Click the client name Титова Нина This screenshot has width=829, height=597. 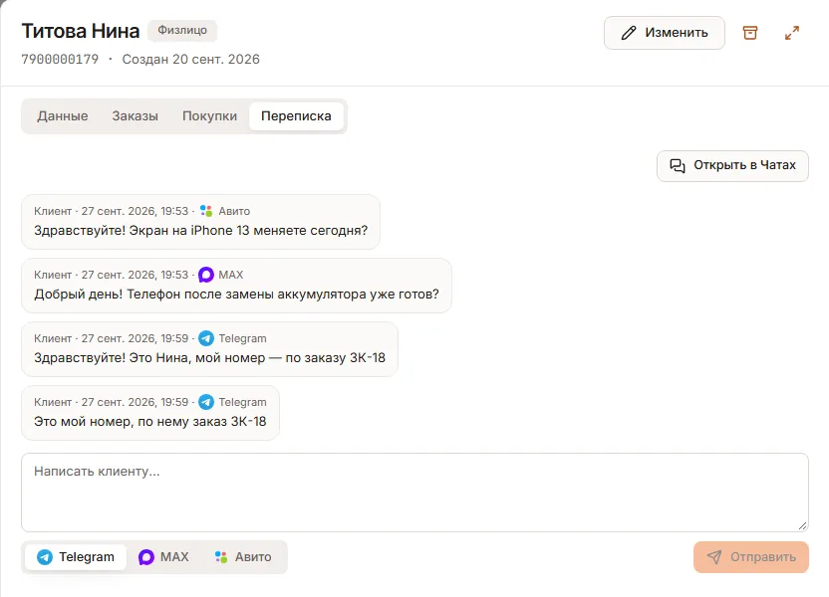click(81, 31)
